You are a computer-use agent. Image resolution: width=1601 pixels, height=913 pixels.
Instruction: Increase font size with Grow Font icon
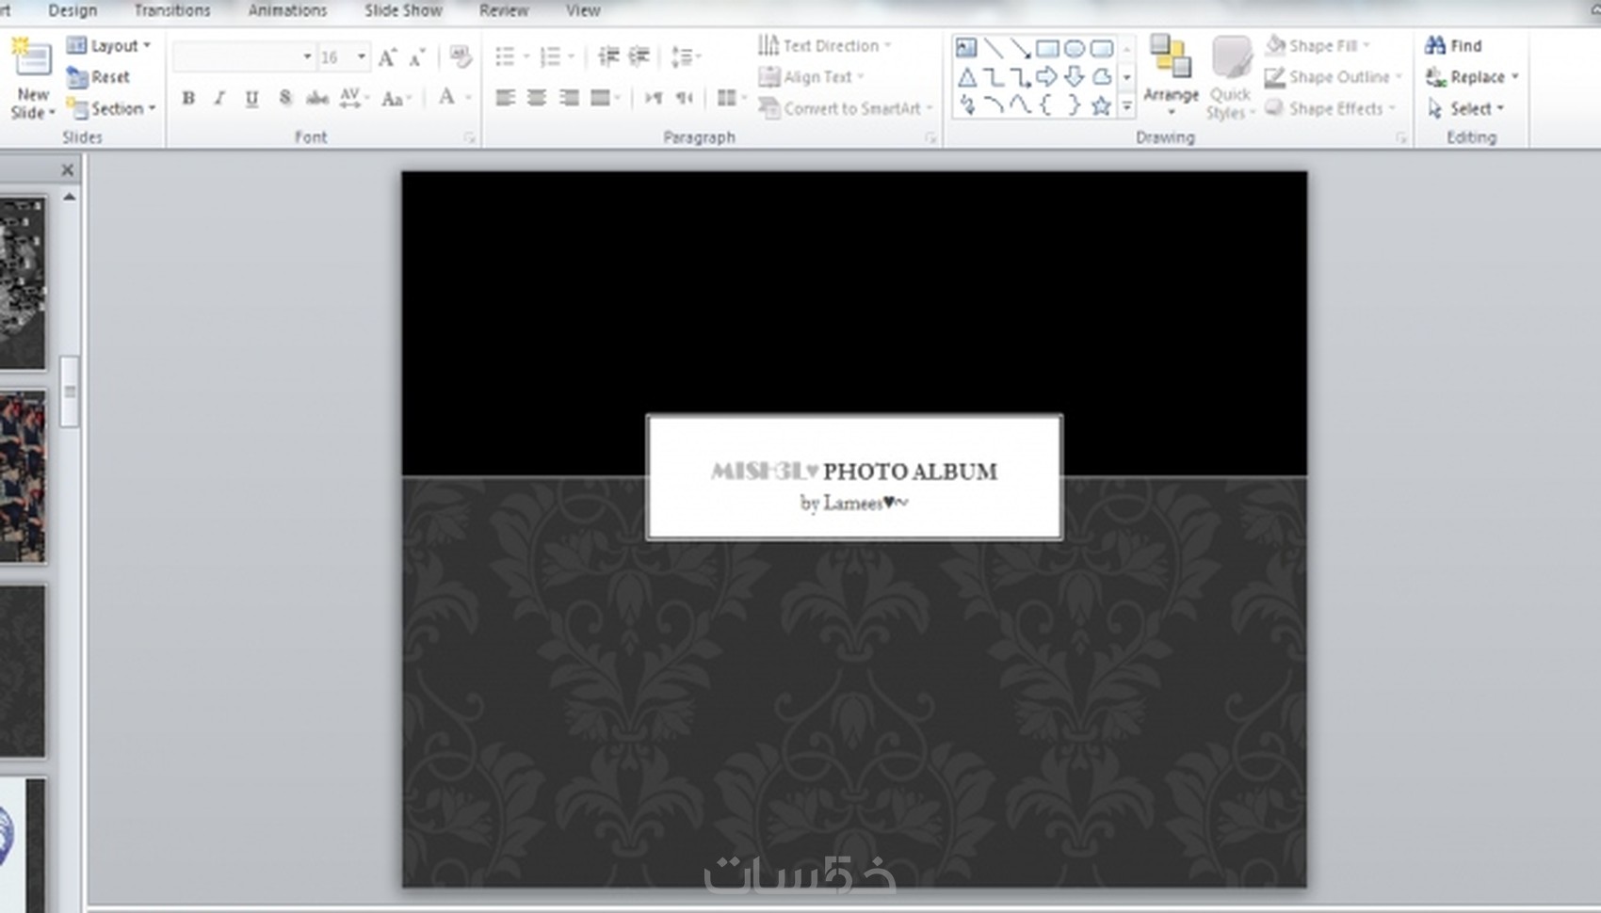[x=387, y=58]
